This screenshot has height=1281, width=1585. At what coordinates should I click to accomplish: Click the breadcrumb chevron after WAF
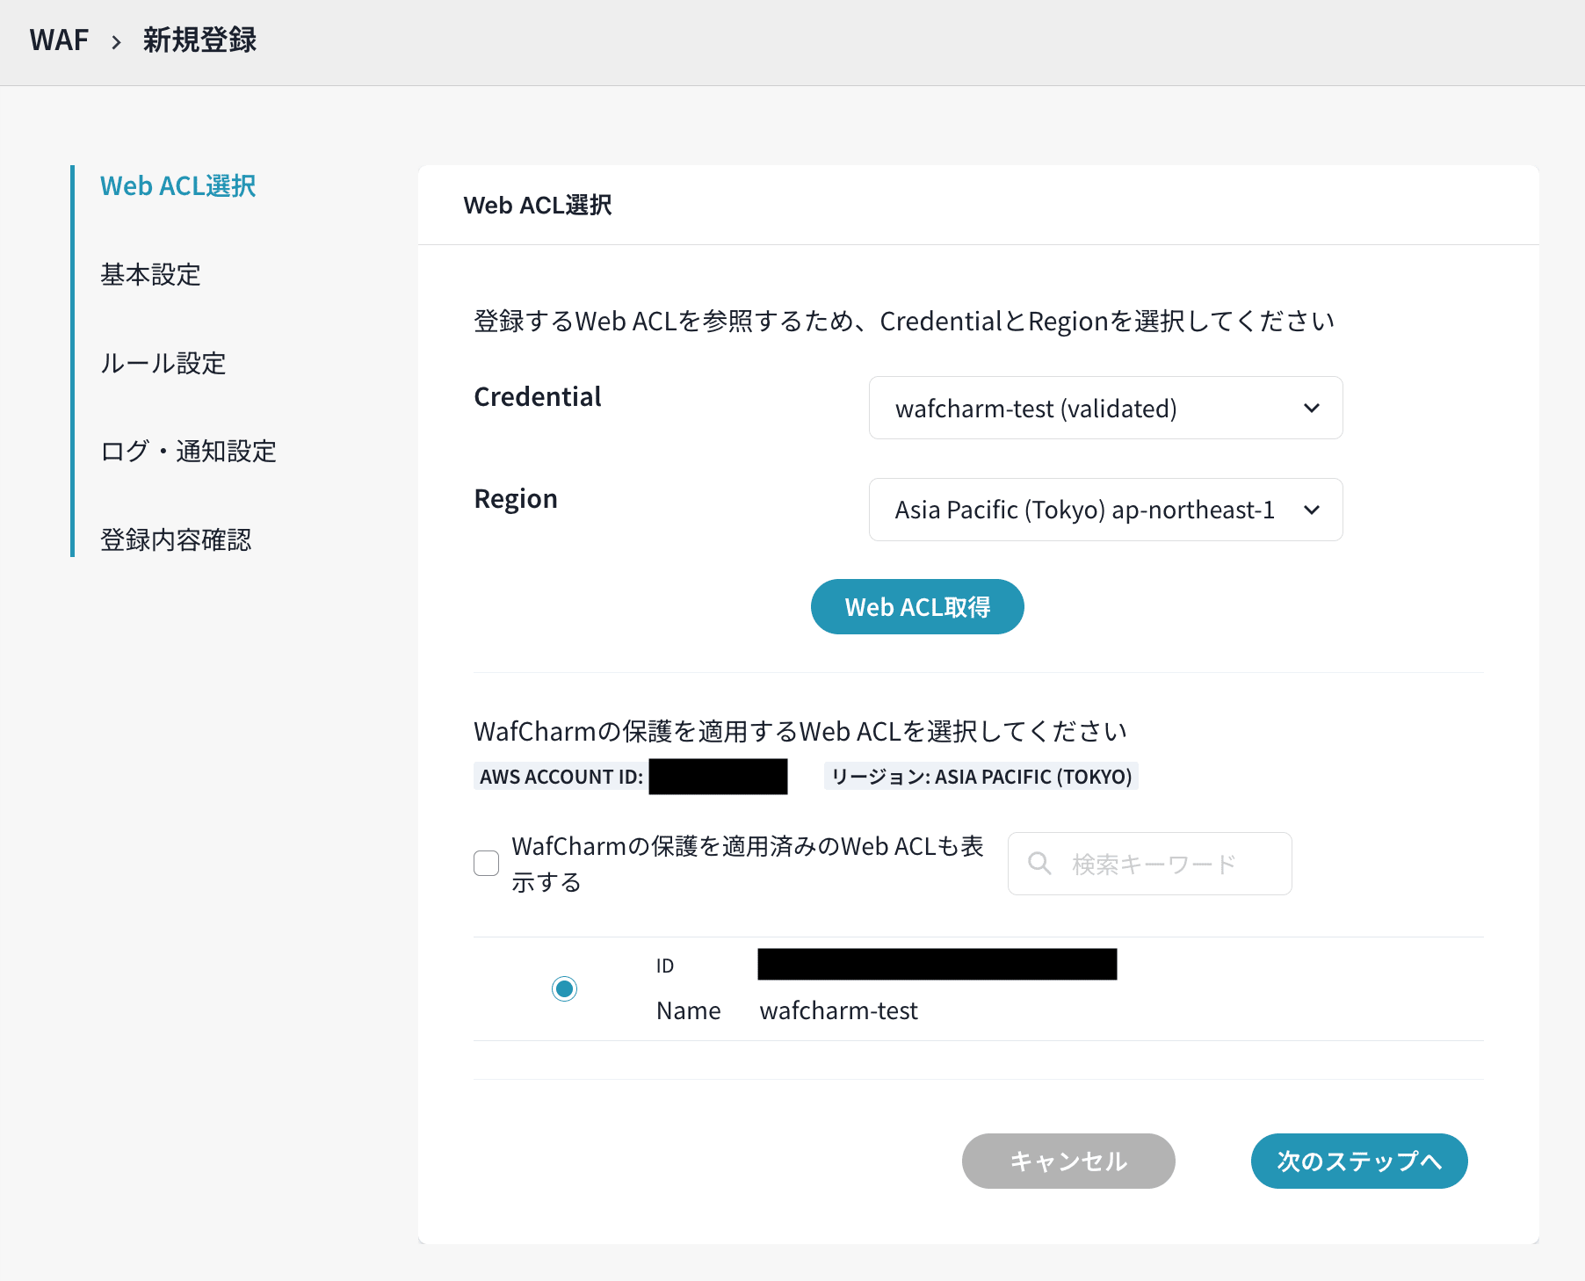coord(116,41)
